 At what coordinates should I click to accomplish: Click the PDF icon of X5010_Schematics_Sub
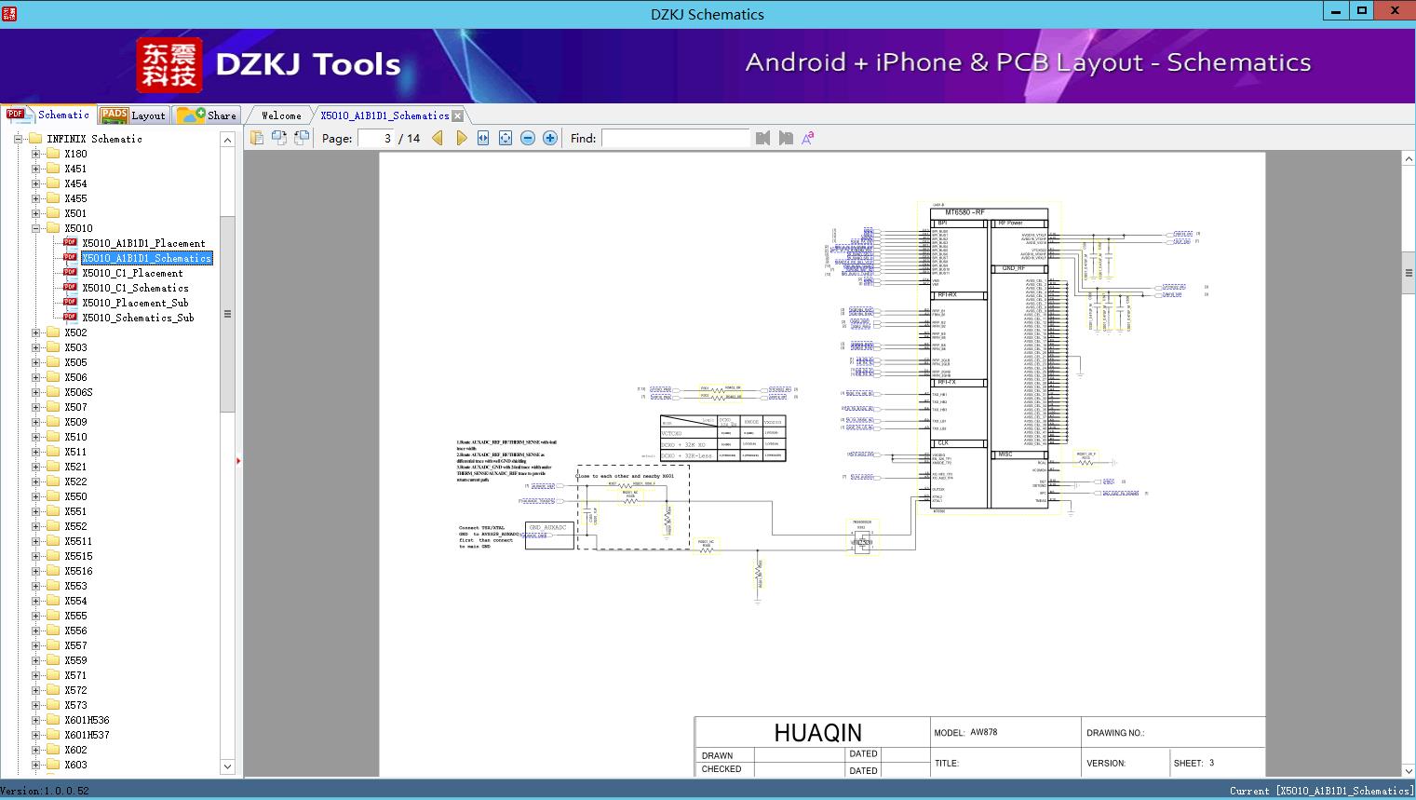click(70, 318)
